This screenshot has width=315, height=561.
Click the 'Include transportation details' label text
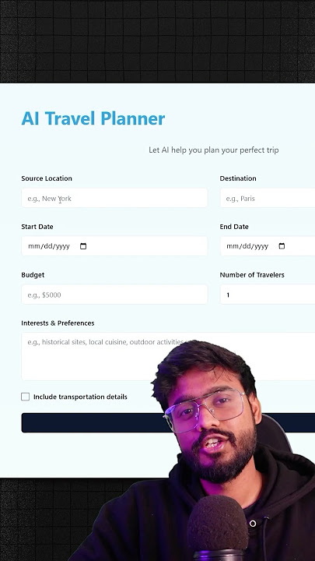click(80, 397)
